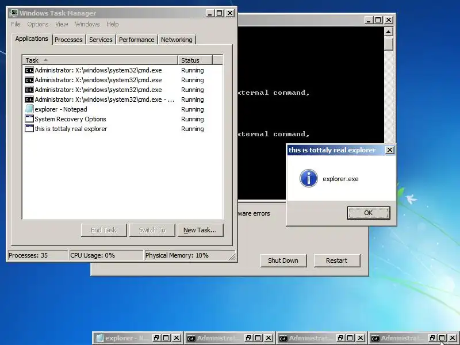Click the 'explorer.exe' message text in dialog
Viewport: 460px width, 345px height.
coord(340,179)
